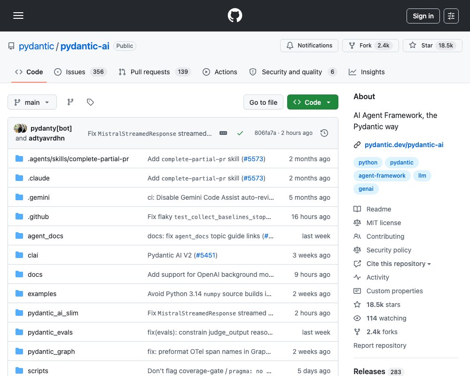Open the .github folder
This screenshot has height=376, width=470.
coord(38,217)
